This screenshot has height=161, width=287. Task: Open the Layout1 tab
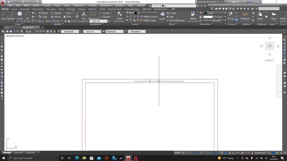(18, 153)
